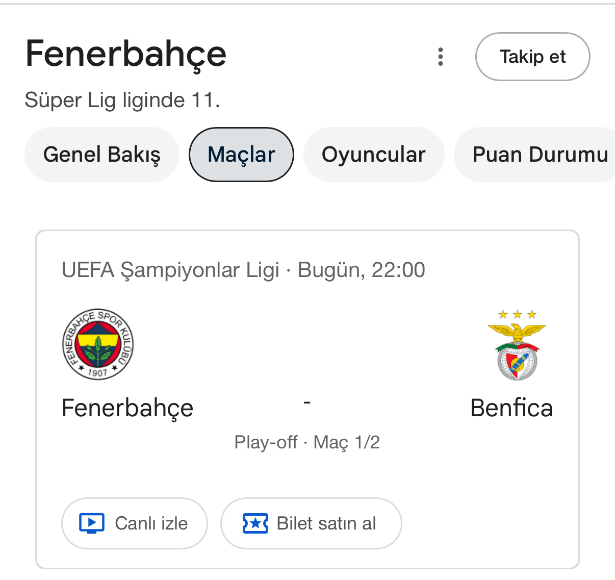
Task: Click the Bugün, 22:00 kickoff time
Action: (x=361, y=270)
